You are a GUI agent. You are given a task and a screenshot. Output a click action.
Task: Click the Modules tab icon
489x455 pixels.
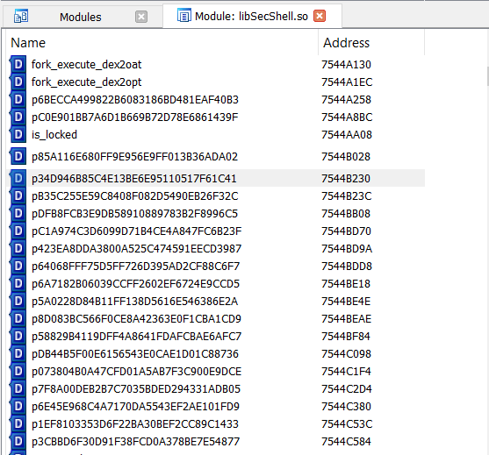pos(21,16)
